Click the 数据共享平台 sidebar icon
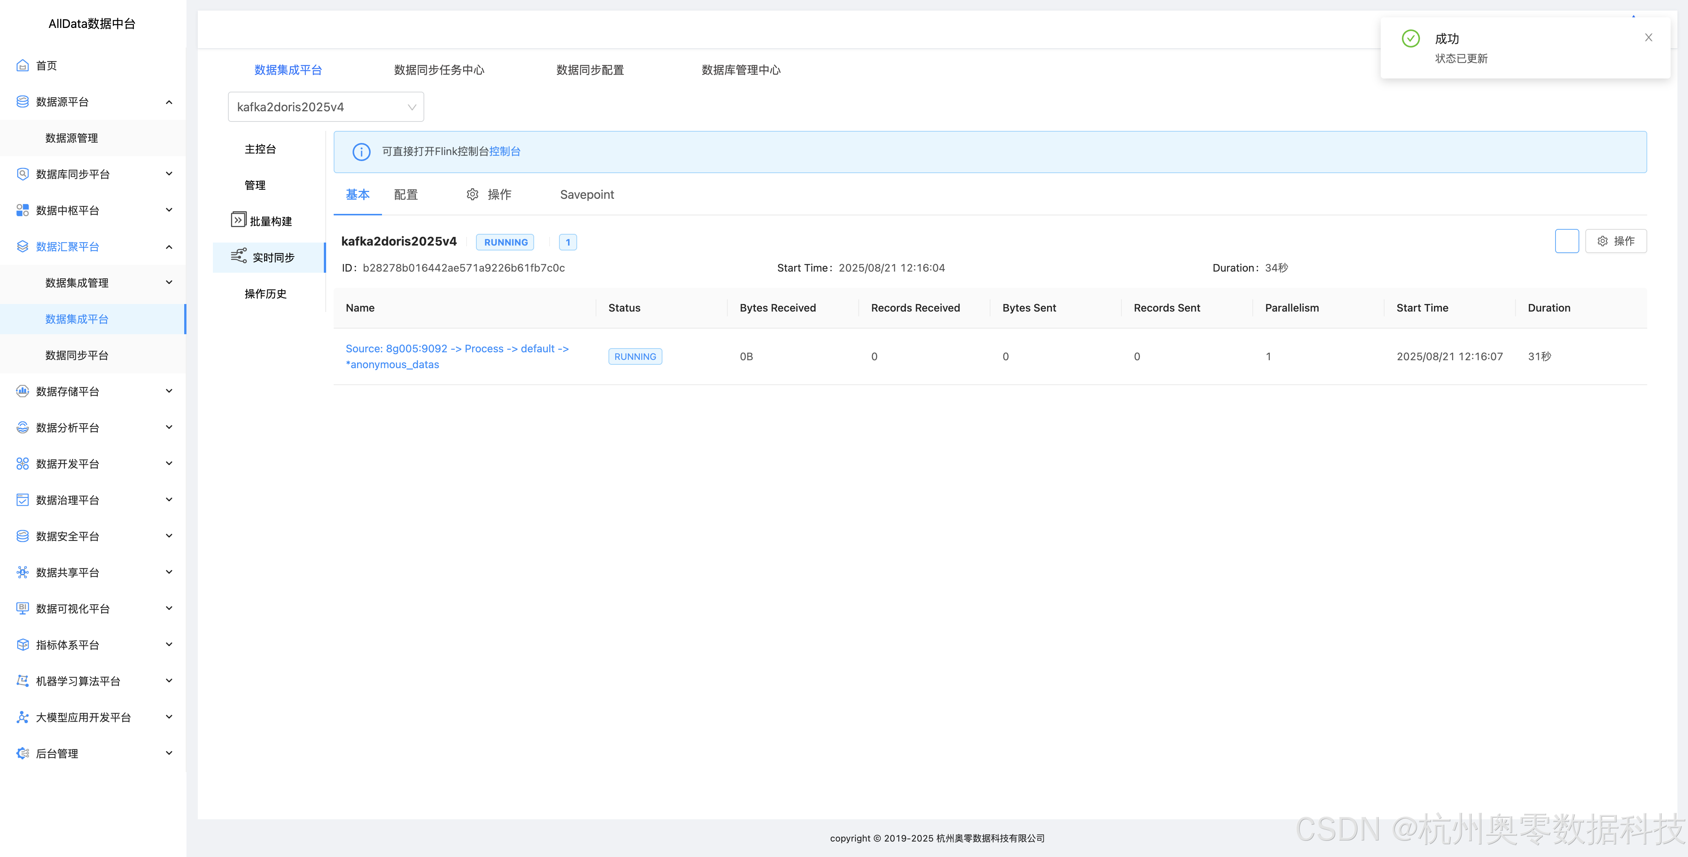 [x=22, y=572]
